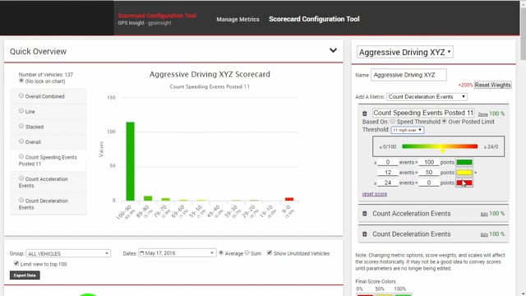This screenshot has width=526, height=296.
Task: Click Edit link for Count Acceleration Events
Action: pyautogui.click(x=484, y=214)
